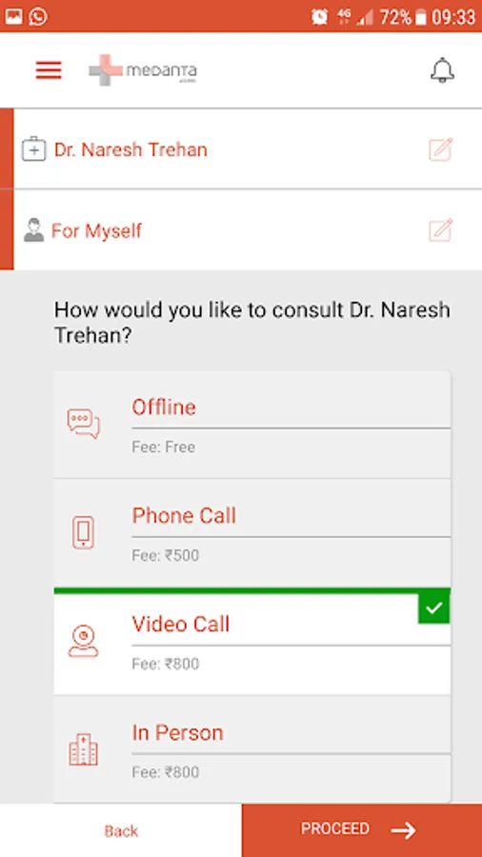This screenshot has width=482, height=857.
Task: Uncheck the green Video Call checkmark
Action: click(434, 608)
